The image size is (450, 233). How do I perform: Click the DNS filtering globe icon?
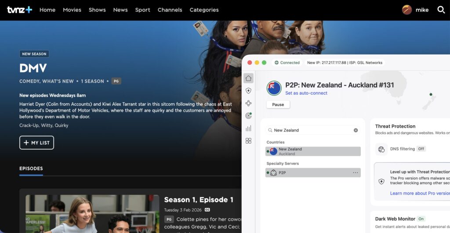point(381,149)
